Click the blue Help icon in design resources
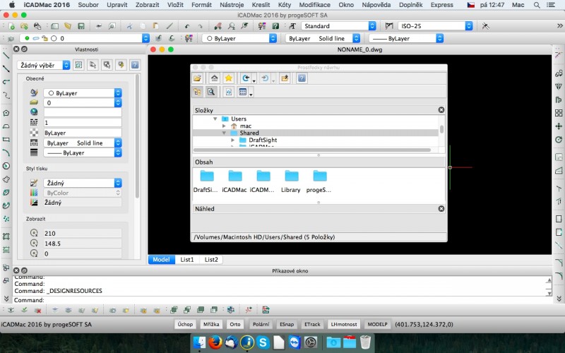This screenshot has width=565, height=353. (302, 78)
